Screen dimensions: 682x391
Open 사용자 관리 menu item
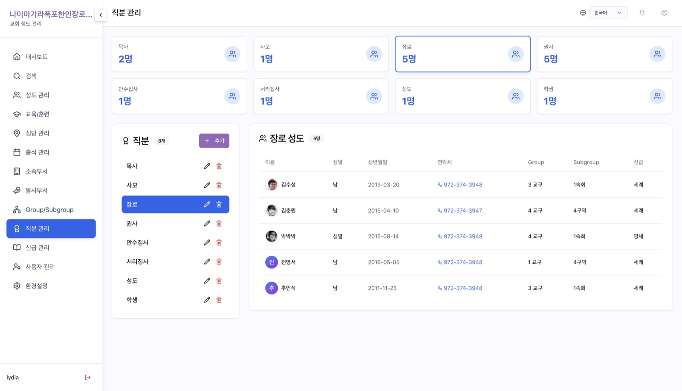[x=51, y=267]
